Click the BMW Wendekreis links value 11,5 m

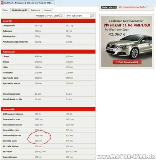tap(69, 94)
